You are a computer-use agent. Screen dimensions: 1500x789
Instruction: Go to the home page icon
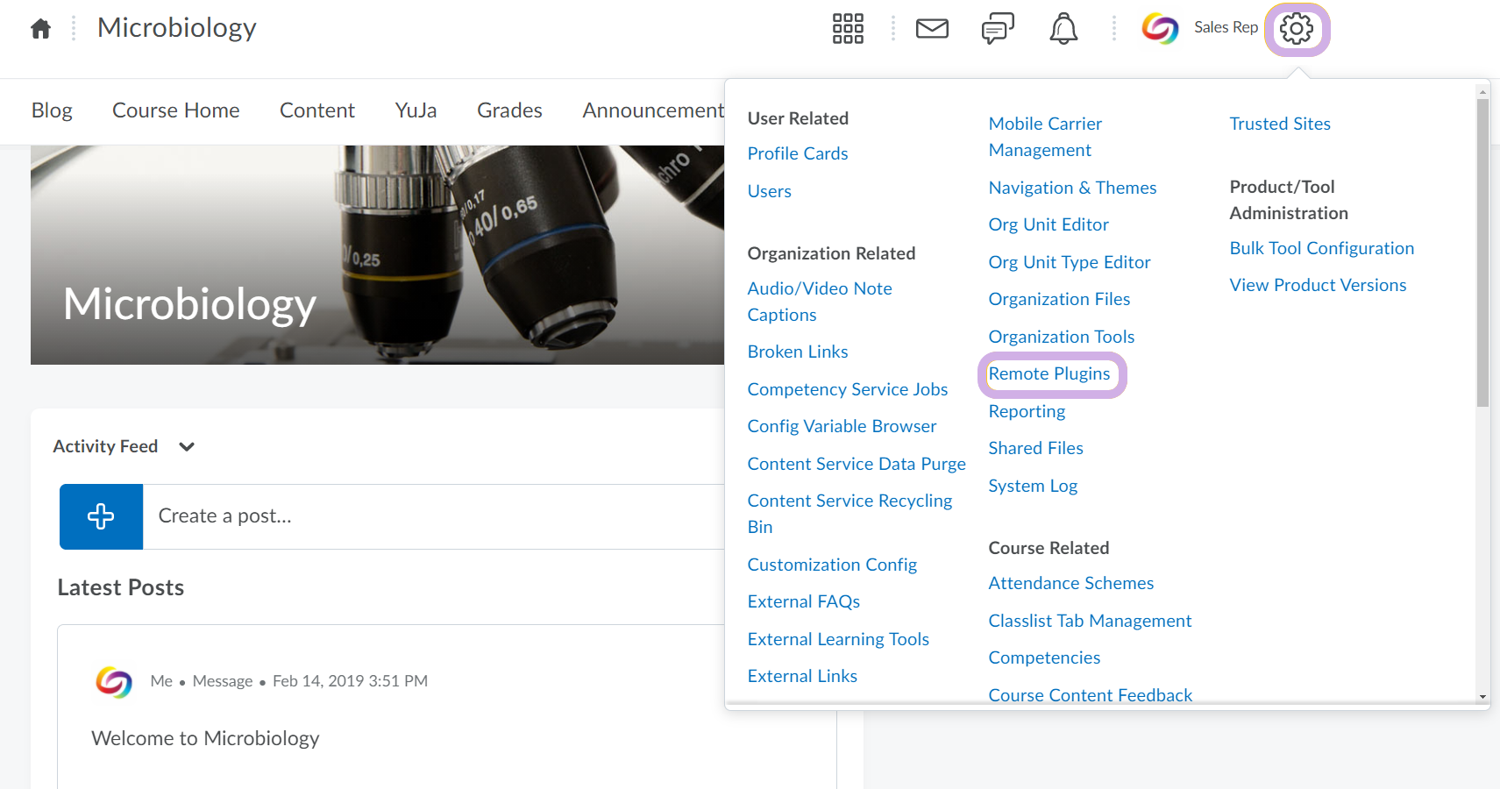(x=40, y=29)
